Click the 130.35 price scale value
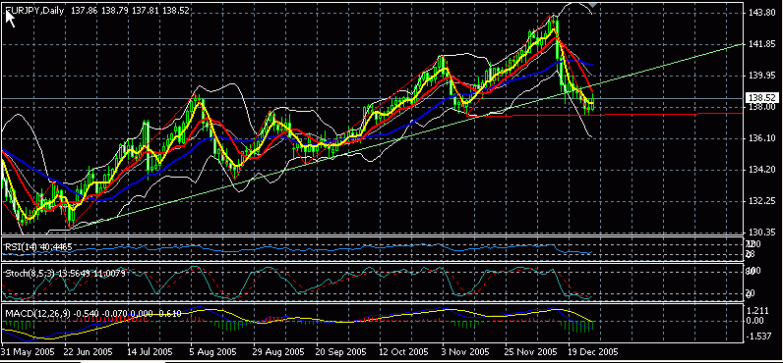This screenshot has height=363, width=783. pyautogui.click(x=759, y=233)
